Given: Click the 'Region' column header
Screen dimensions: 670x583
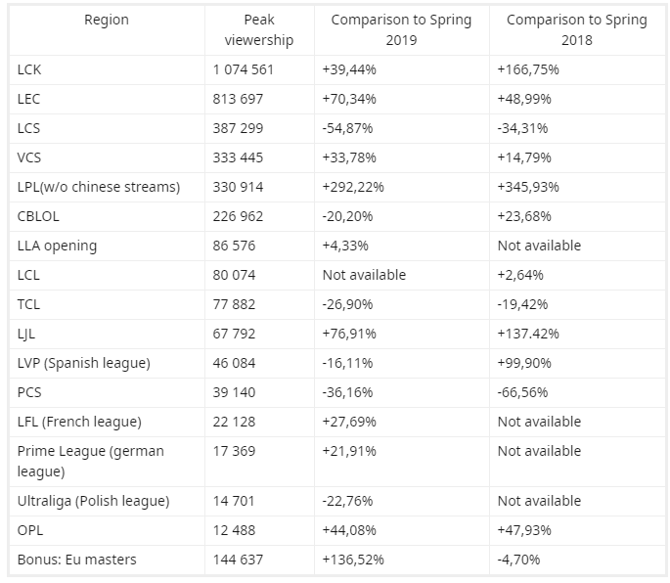Looking at the screenshot, I should point(106,21).
